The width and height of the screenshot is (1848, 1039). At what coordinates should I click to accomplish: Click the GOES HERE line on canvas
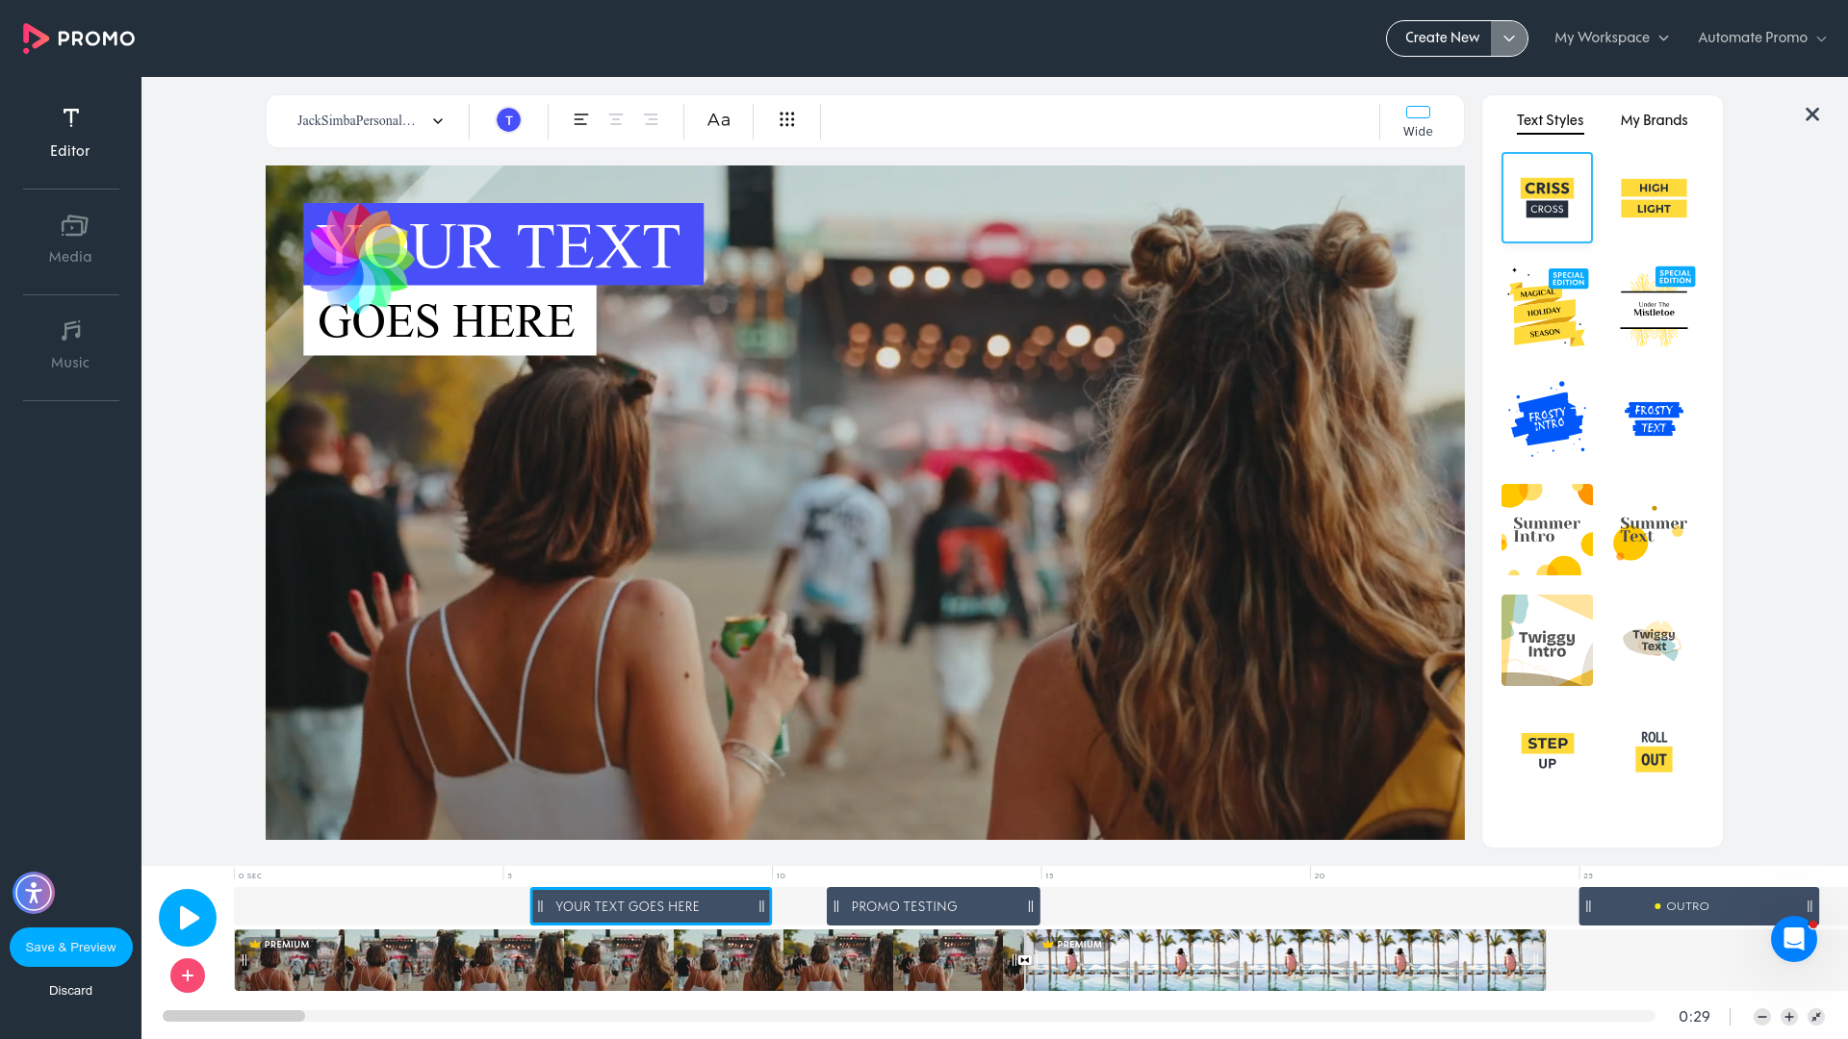click(x=449, y=320)
